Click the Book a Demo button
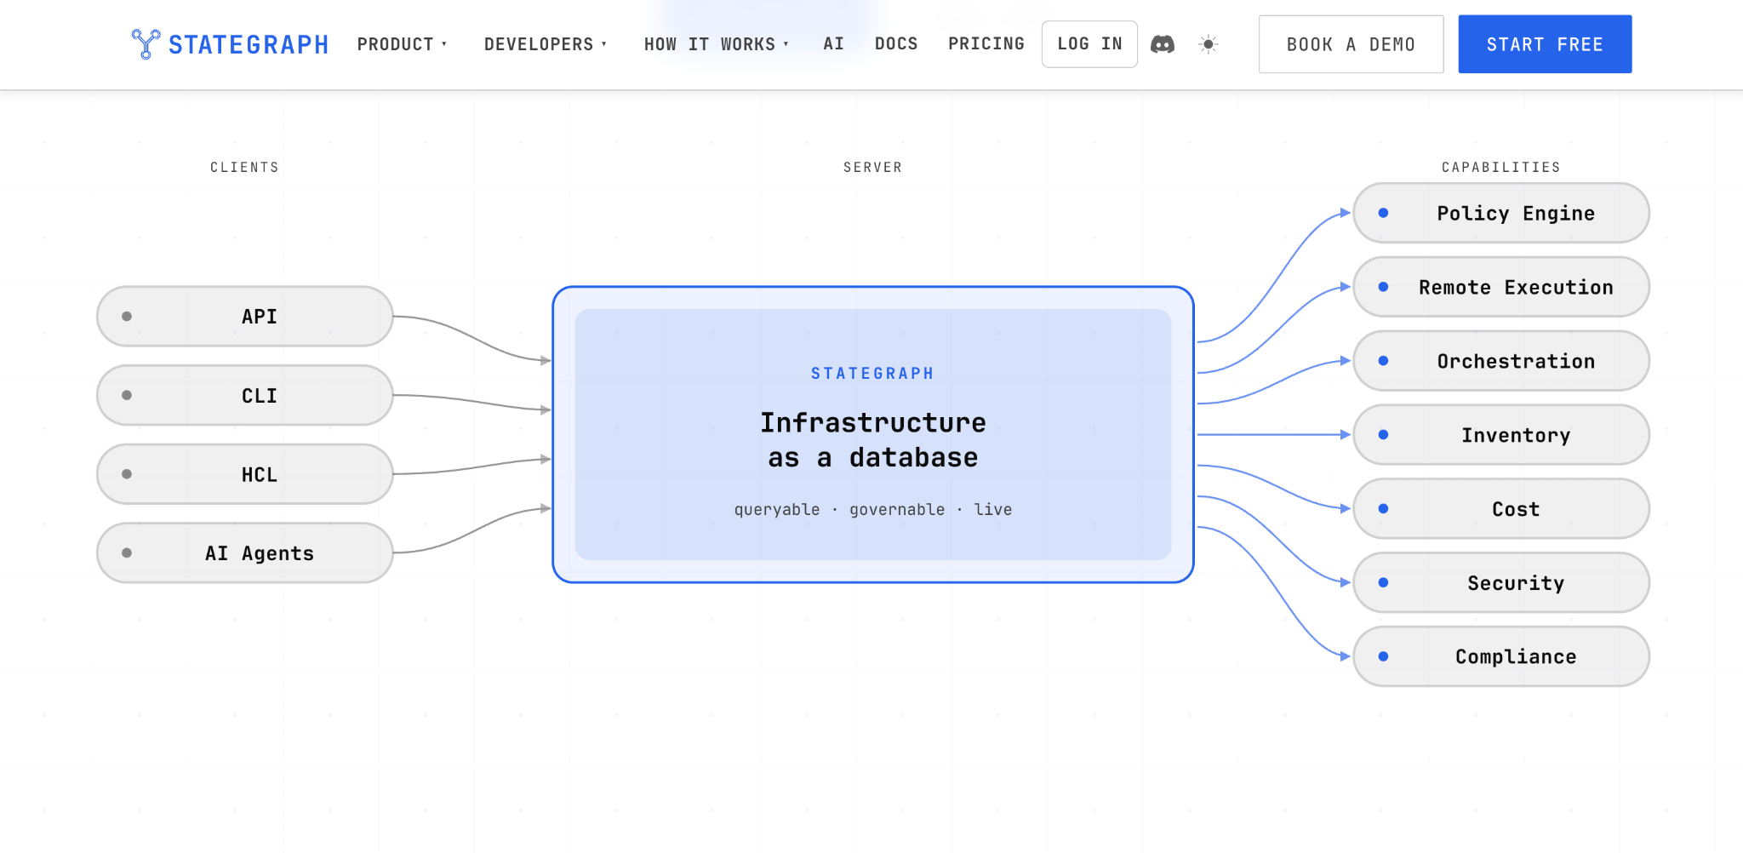 (x=1351, y=44)
